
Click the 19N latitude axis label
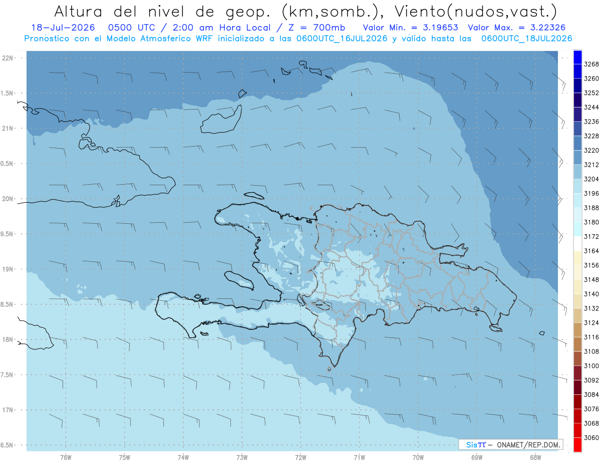click(8, 269)
